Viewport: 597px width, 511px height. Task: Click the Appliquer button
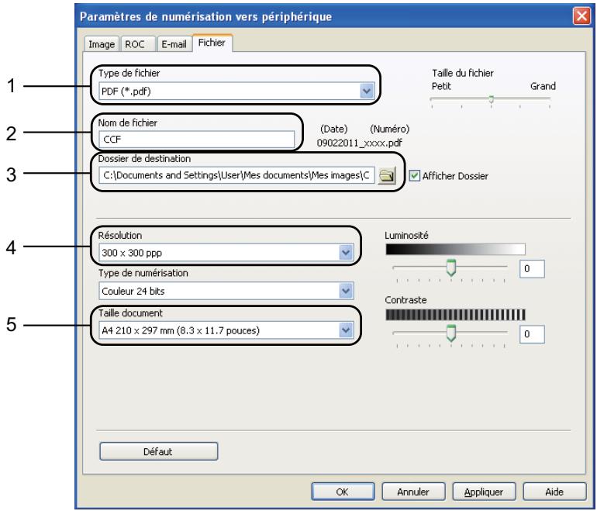(x=484, y=492)
